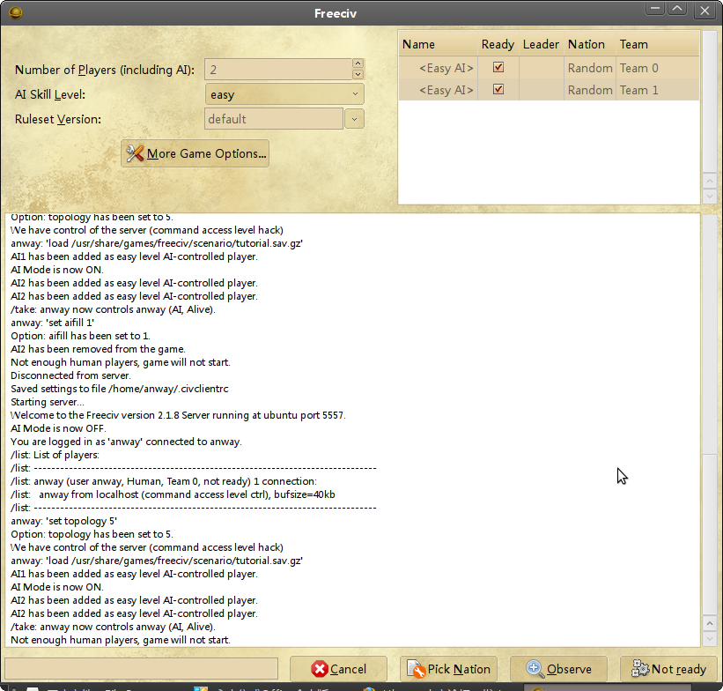
Task: Increase number of players with up arrow
Action: [358, 63]
